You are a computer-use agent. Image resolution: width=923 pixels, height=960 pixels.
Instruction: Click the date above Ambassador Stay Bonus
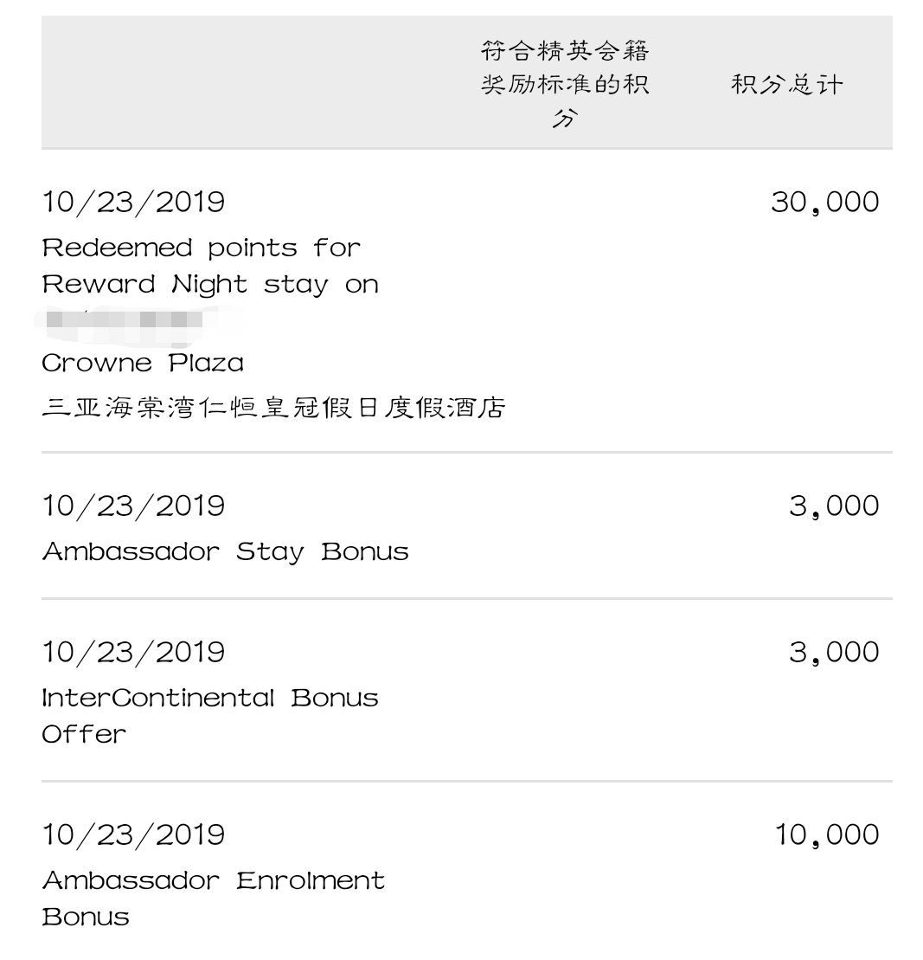coord(133,506)
